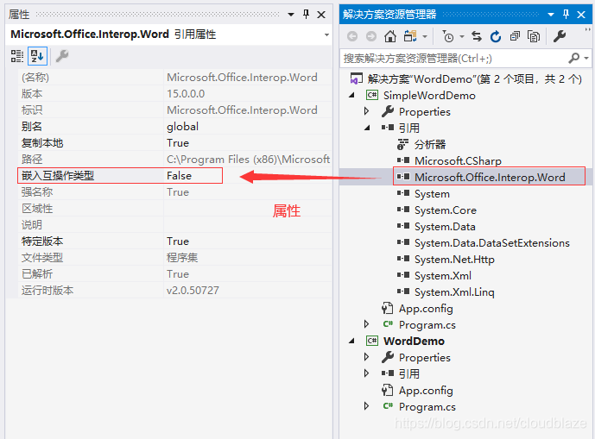Expand Properties under WordDemo project
The height and width of the screenshot is (439, 595).
coord(366,357)
